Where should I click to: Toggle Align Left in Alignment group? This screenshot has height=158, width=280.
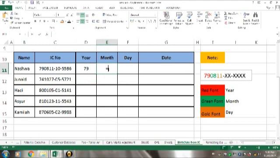click(78, 22)
